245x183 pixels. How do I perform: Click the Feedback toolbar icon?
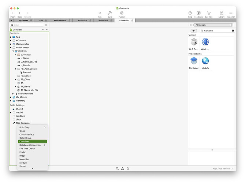tap(198, 13)
